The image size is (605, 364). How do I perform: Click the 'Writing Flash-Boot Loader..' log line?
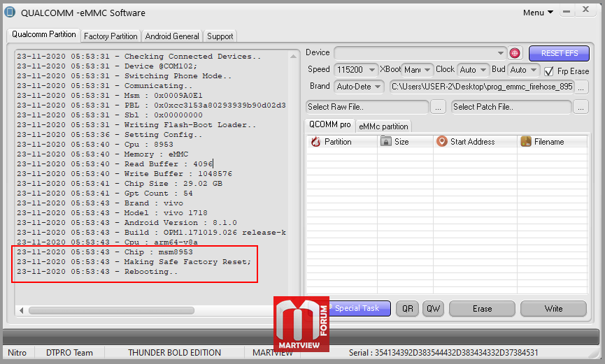pos(136,124)
